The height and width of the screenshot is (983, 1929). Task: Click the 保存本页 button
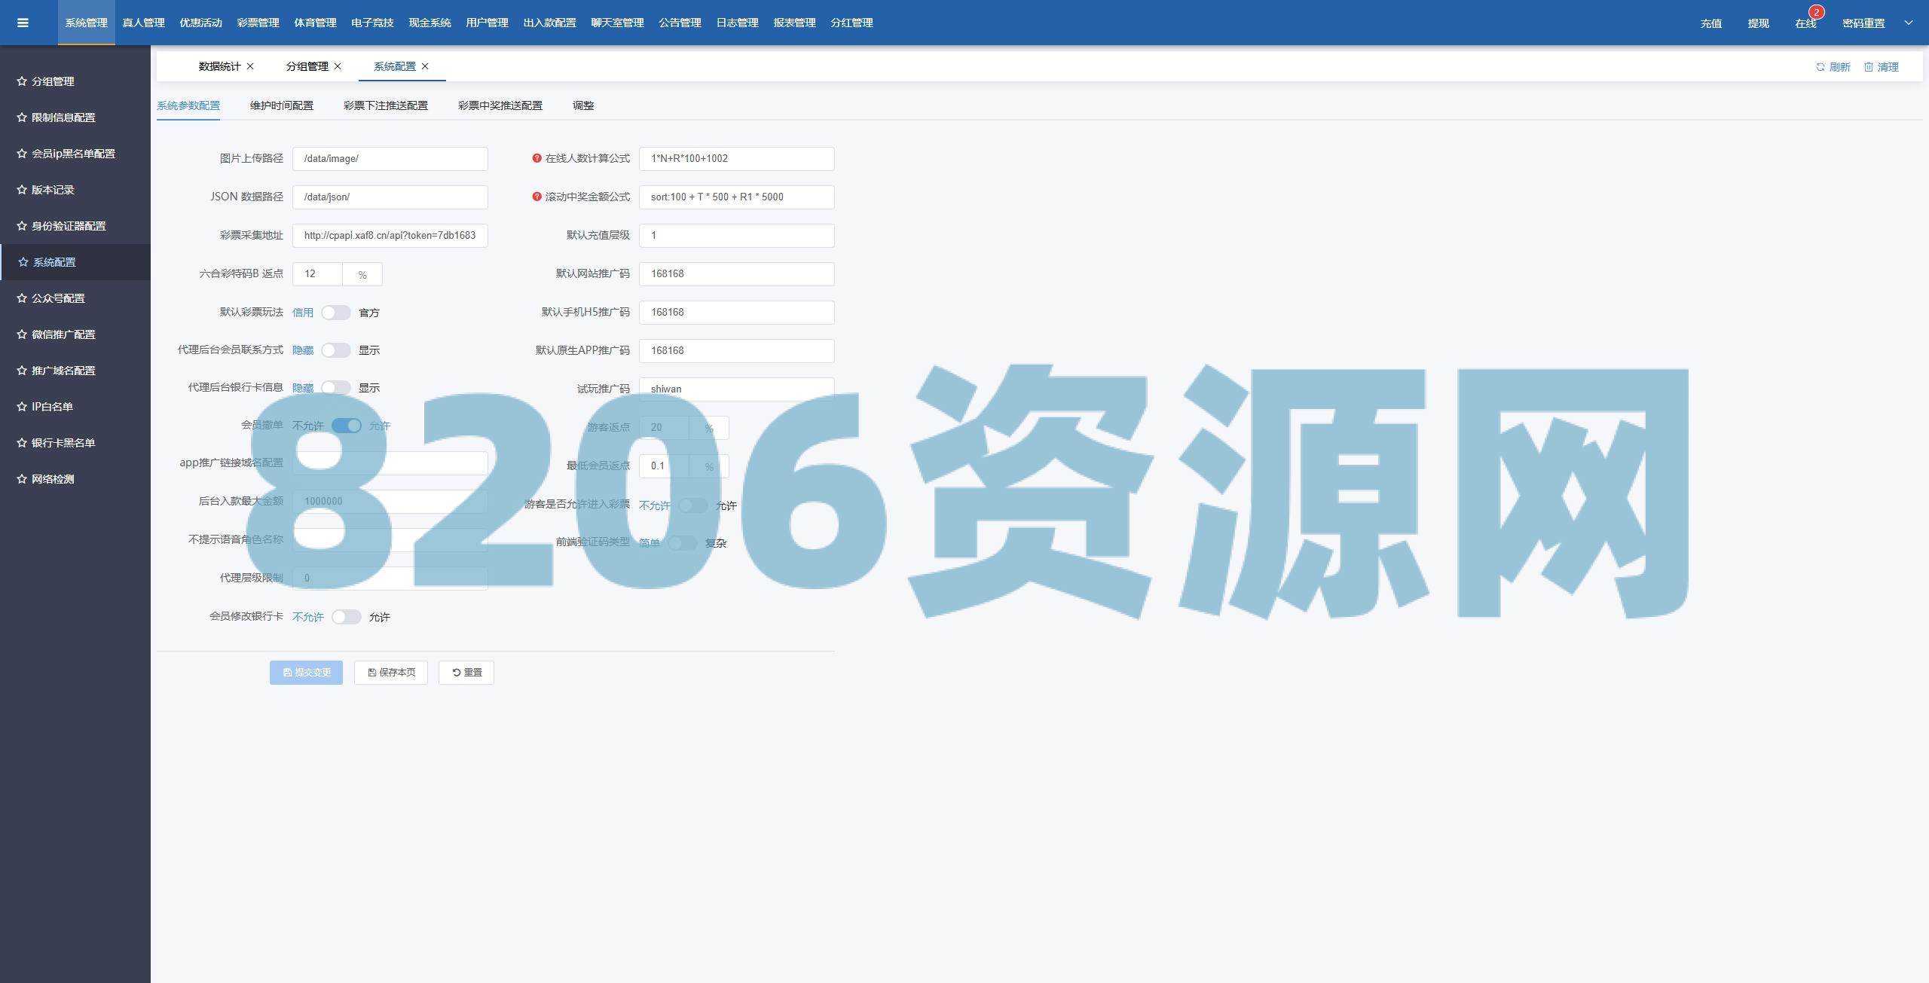(391, 673)
